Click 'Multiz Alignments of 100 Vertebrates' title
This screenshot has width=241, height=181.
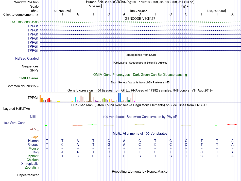click(x=140, y=134)
